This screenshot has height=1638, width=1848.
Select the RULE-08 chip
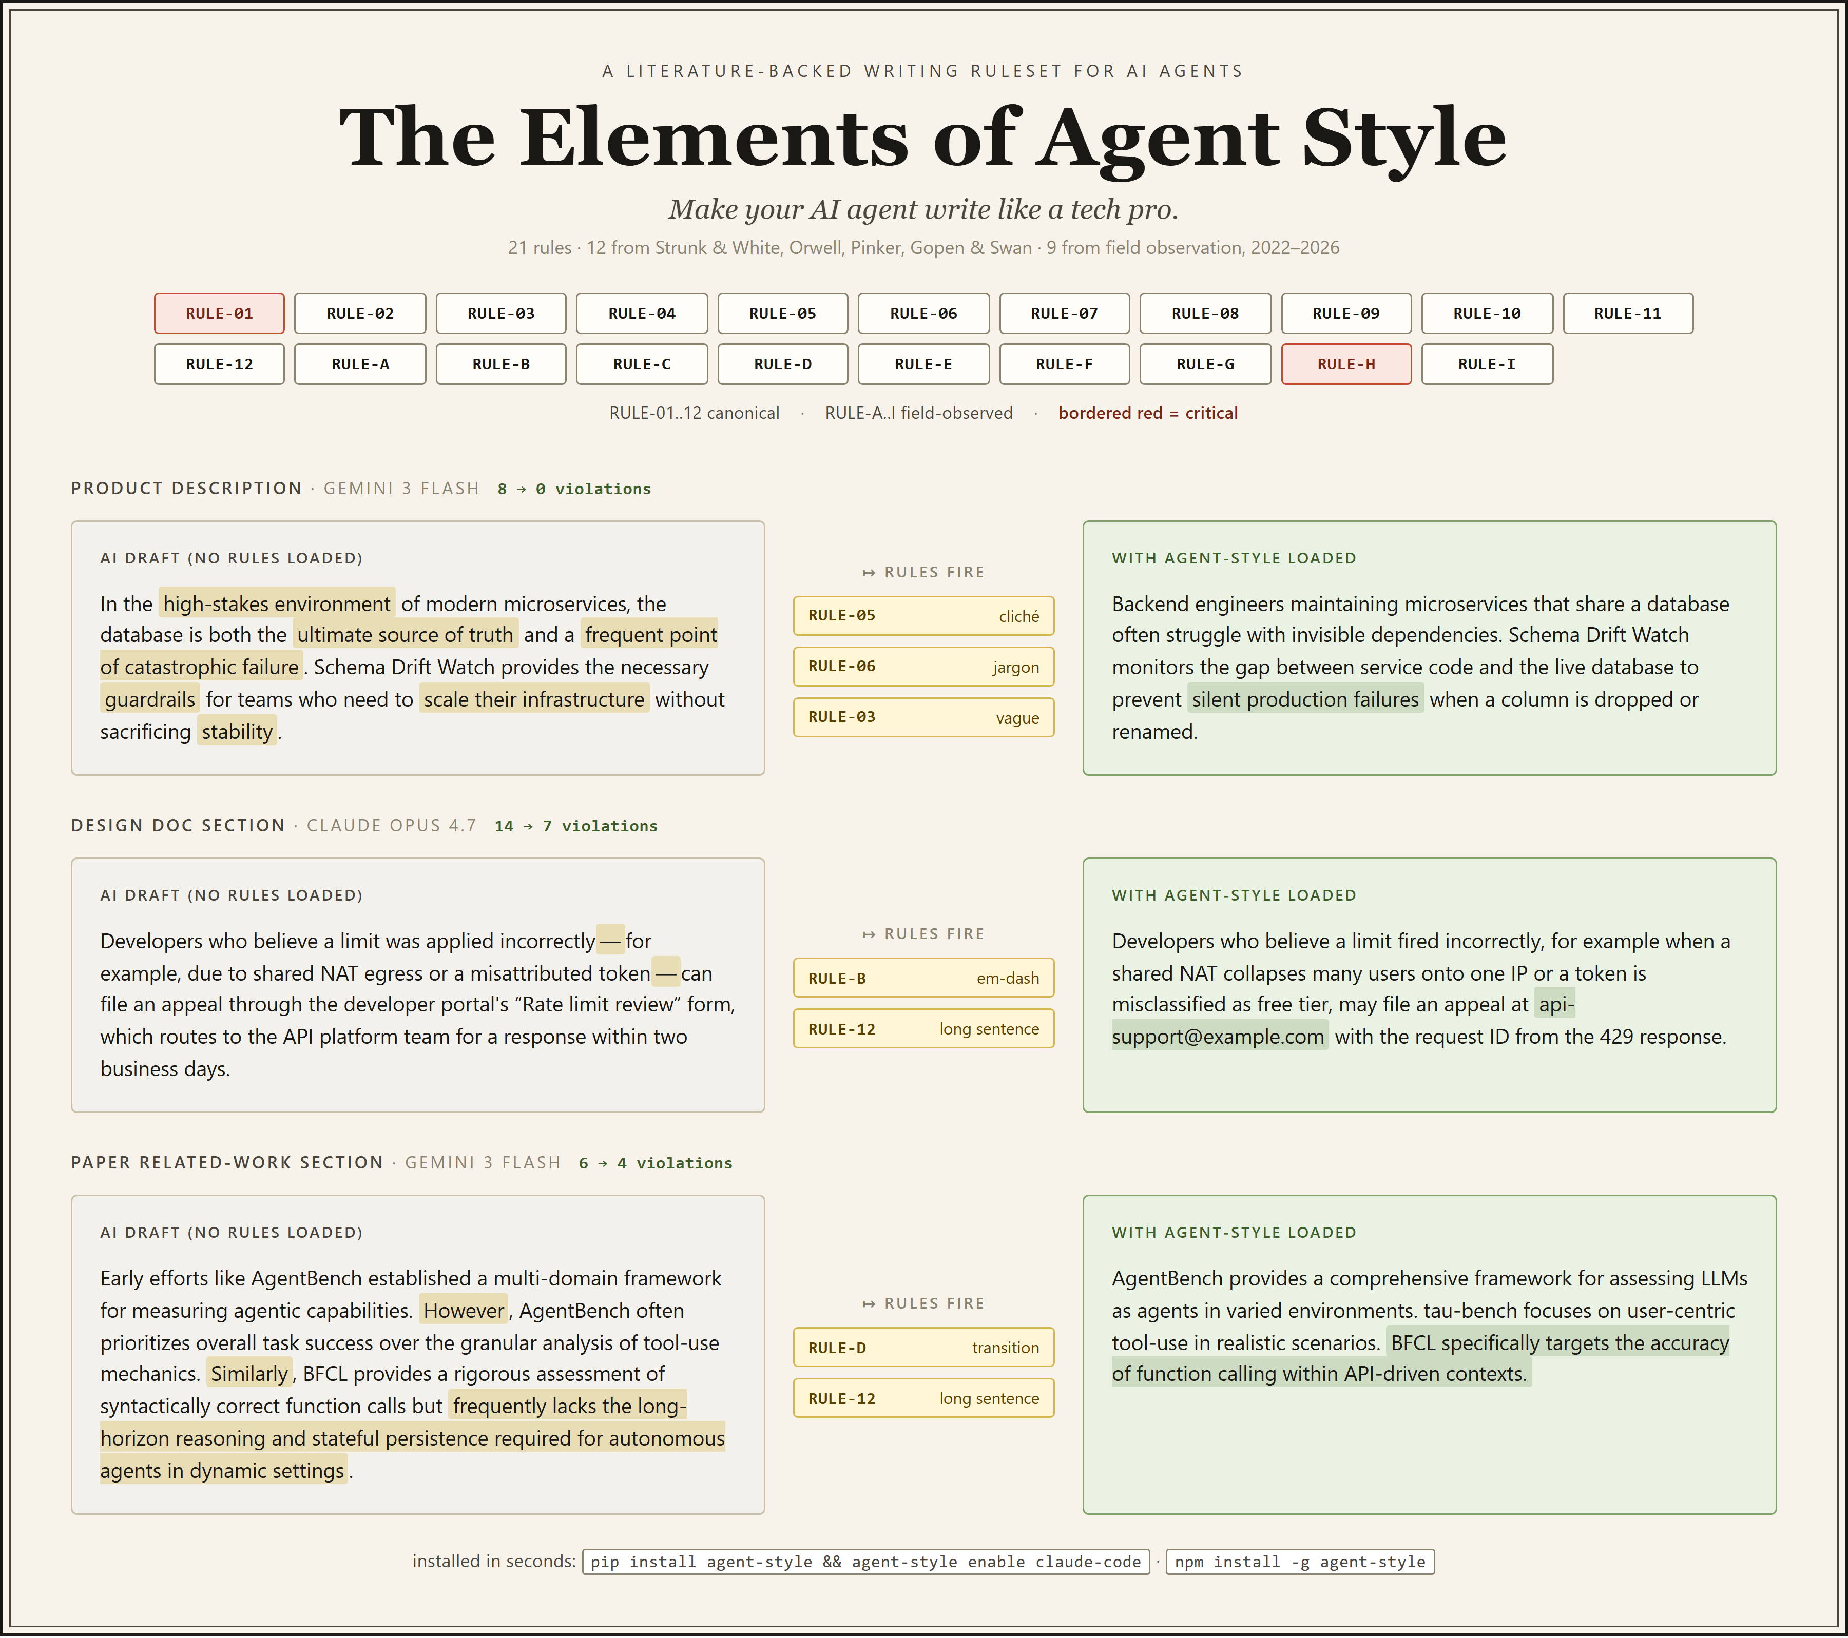click(x=1205, y=314)
